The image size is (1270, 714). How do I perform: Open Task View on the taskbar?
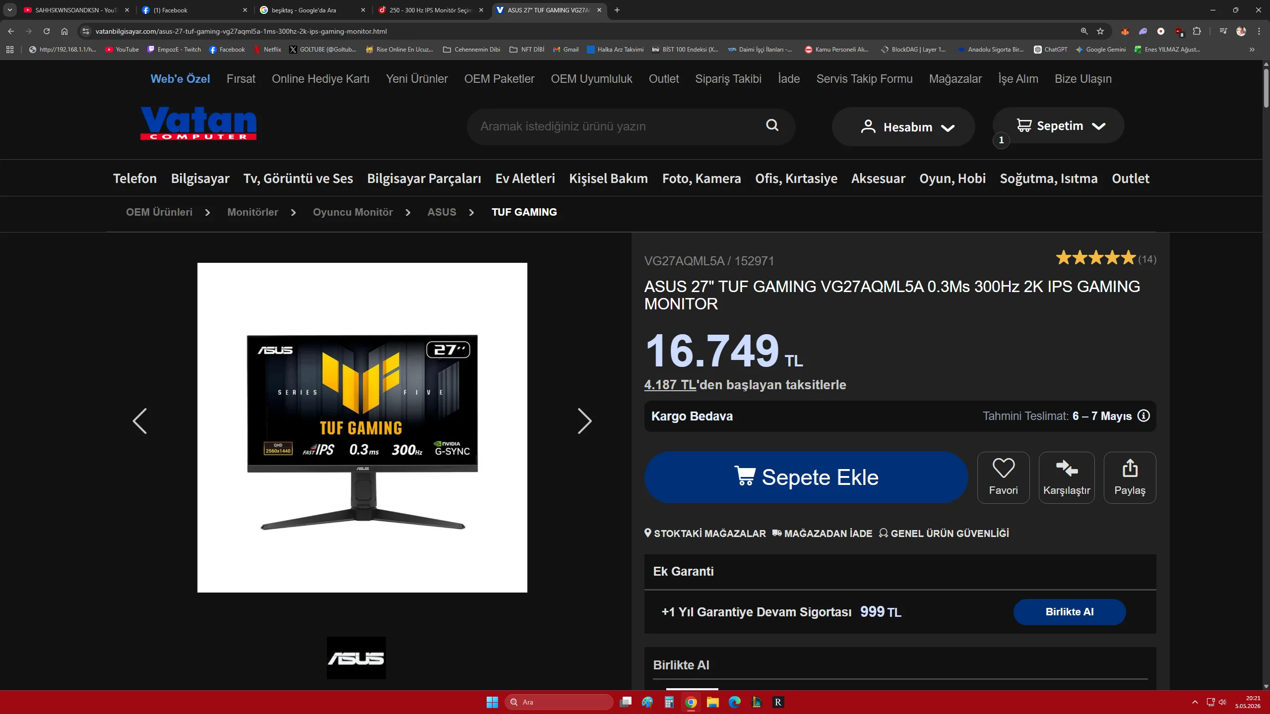click(626, 702)
